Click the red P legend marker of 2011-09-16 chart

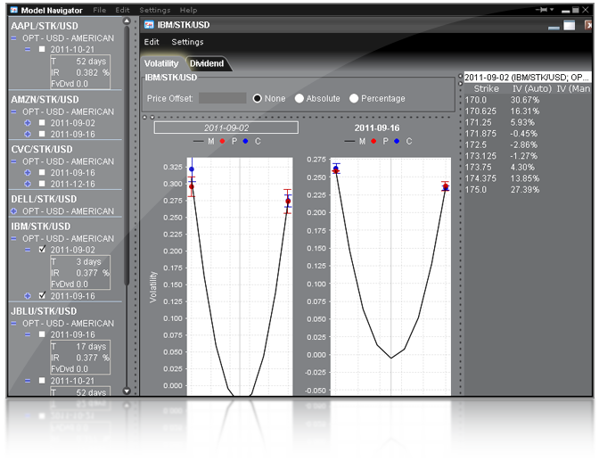(373, 141)
